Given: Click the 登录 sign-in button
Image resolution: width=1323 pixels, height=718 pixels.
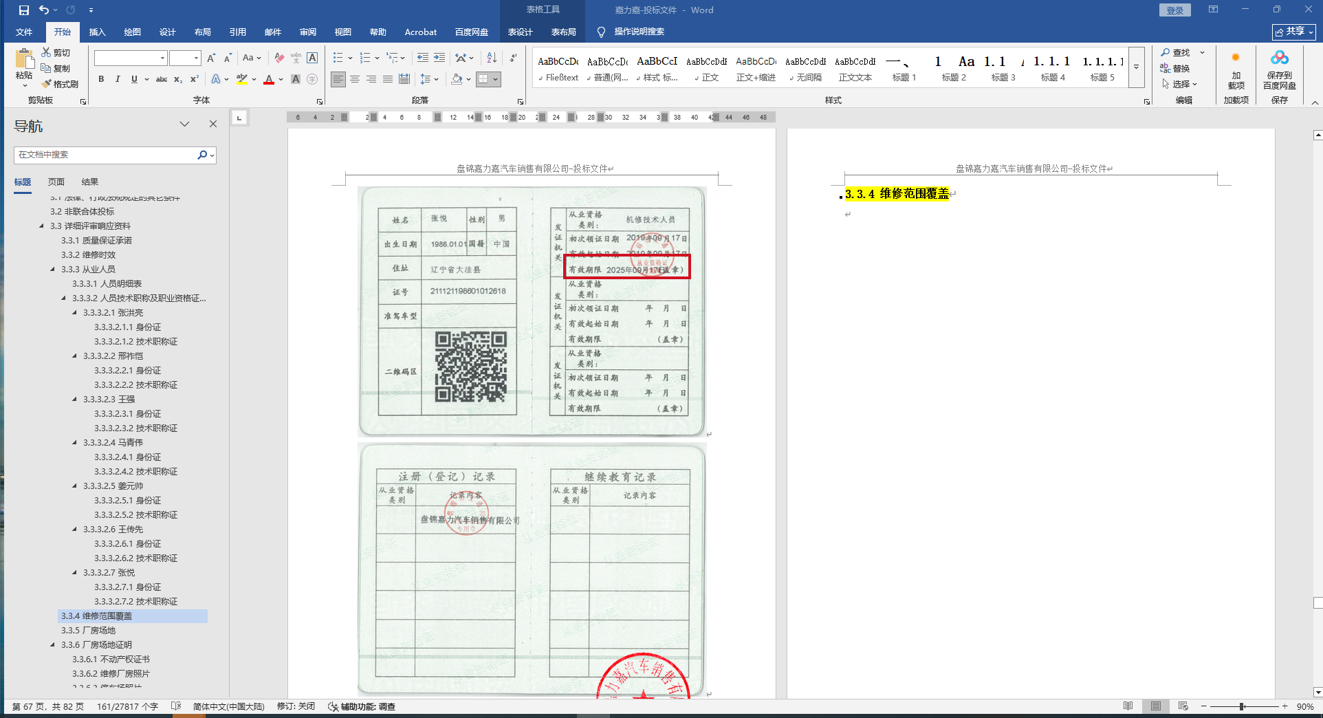Looking at the screenshot, I should 1175,10.
